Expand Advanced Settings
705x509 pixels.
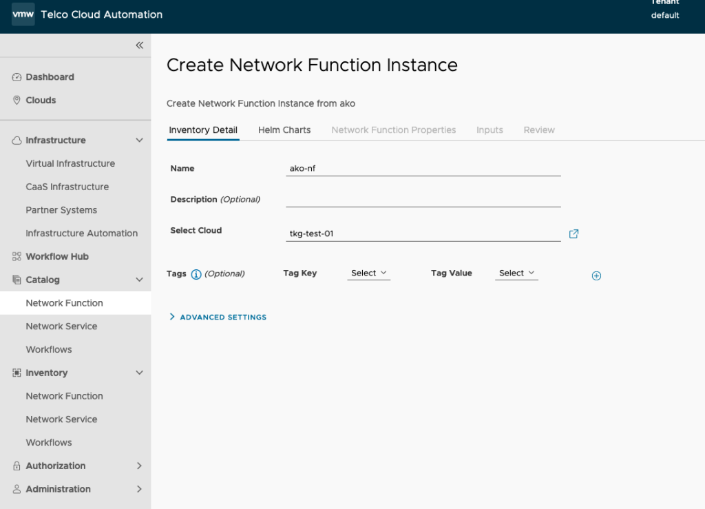tap(218, 317)
